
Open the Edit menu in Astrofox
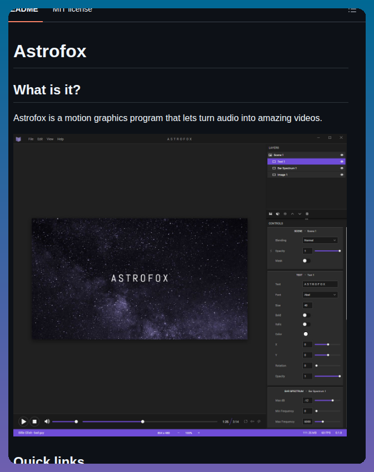(x=40, y=139)
